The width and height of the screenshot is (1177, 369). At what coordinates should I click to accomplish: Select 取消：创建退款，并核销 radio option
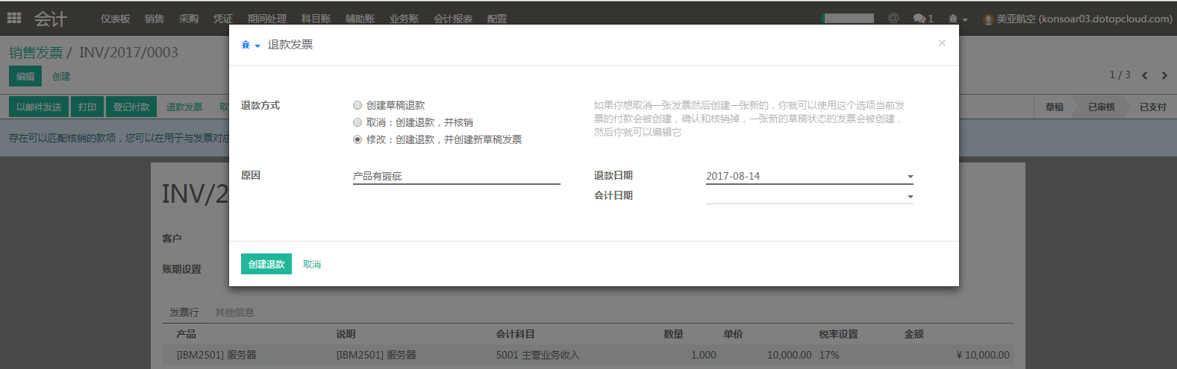(x=358, y=122)
